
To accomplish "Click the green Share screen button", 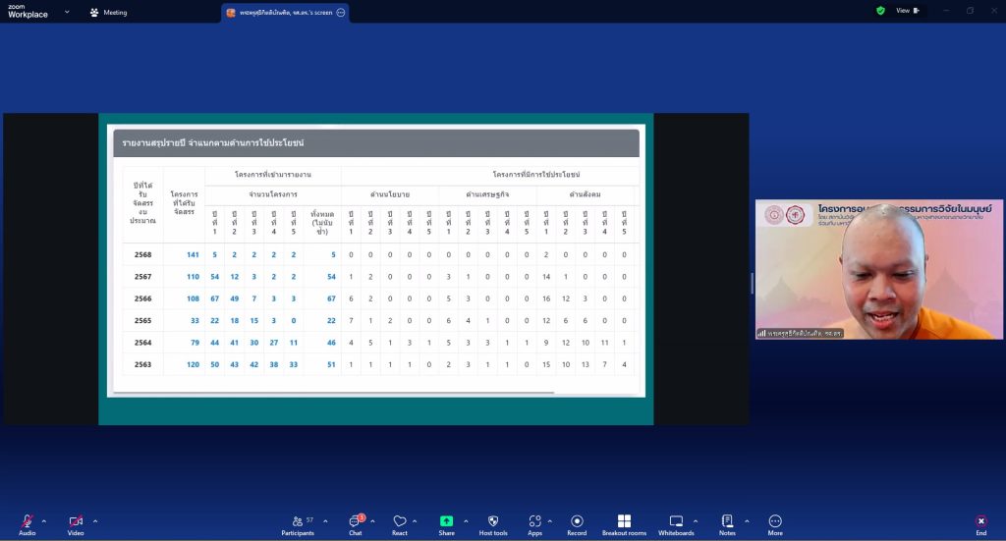I will click(x=447, y=521).
